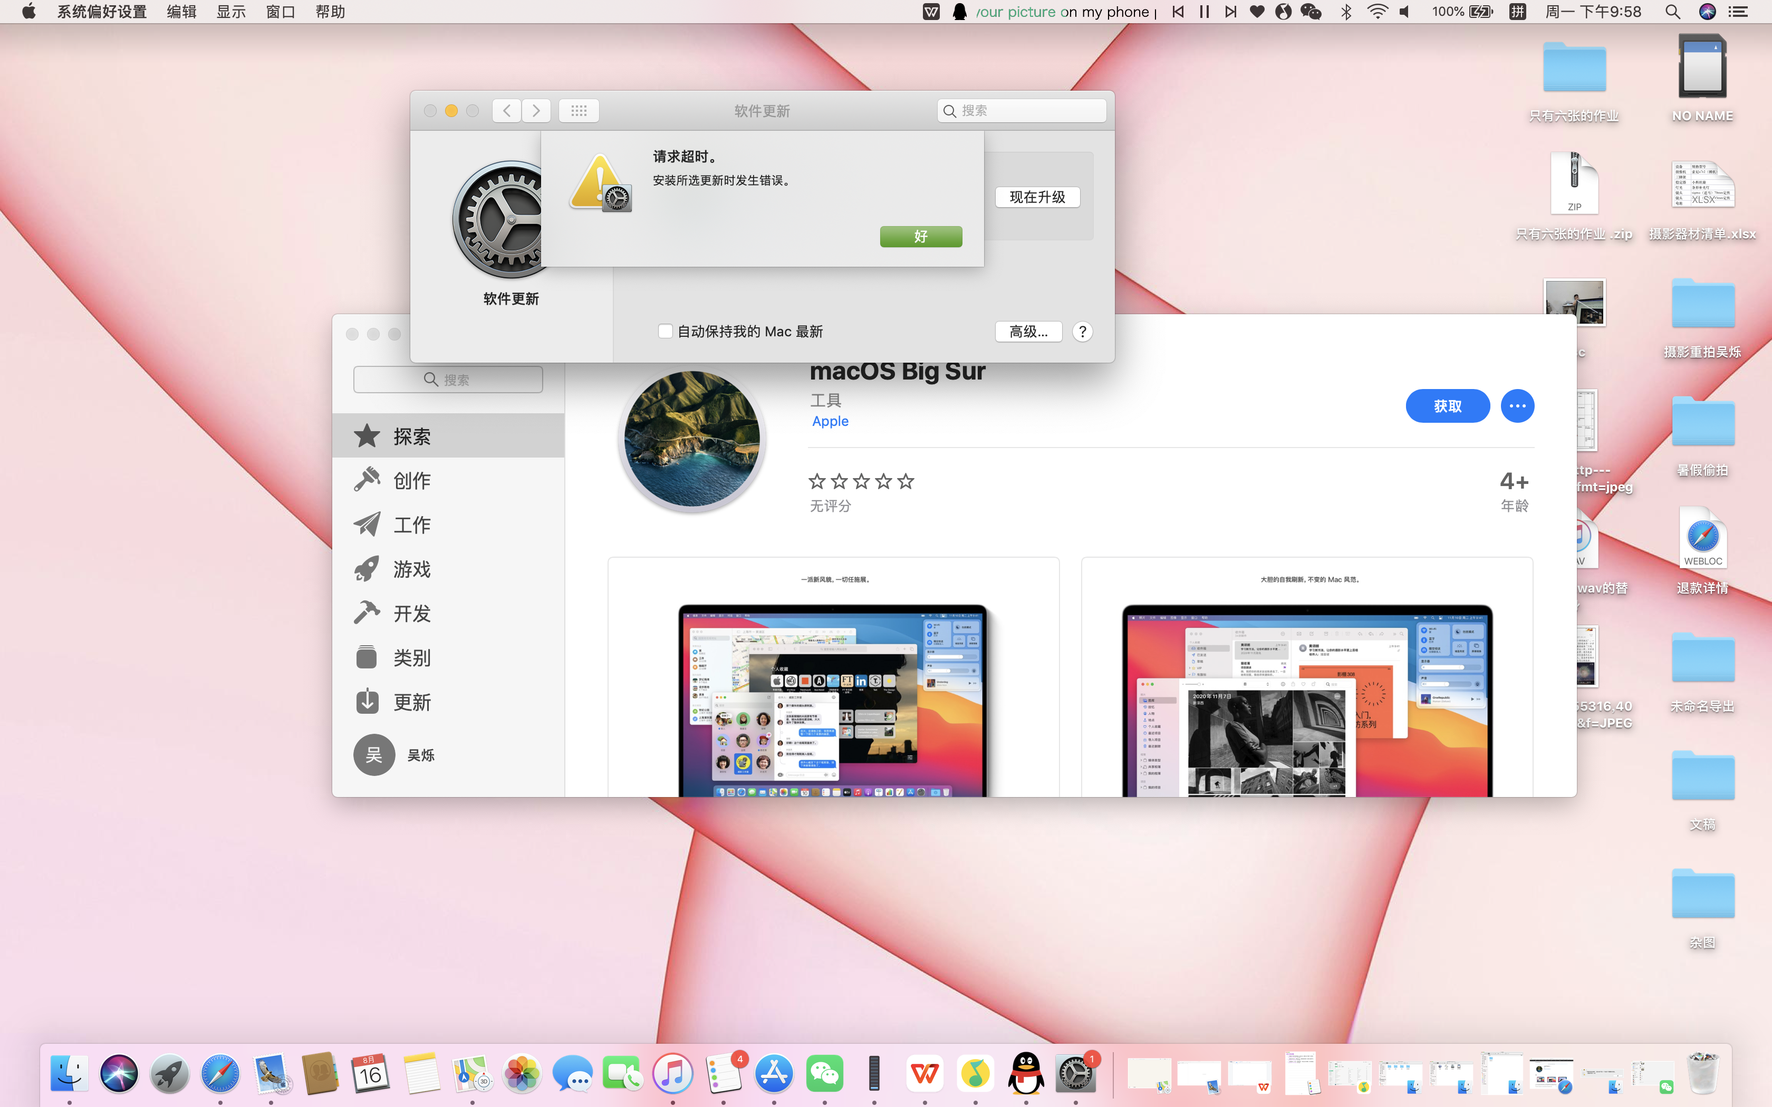Enable 自动保持我的 Mac 最新 checkbox

pyautogui.click(x=665, y=332)
